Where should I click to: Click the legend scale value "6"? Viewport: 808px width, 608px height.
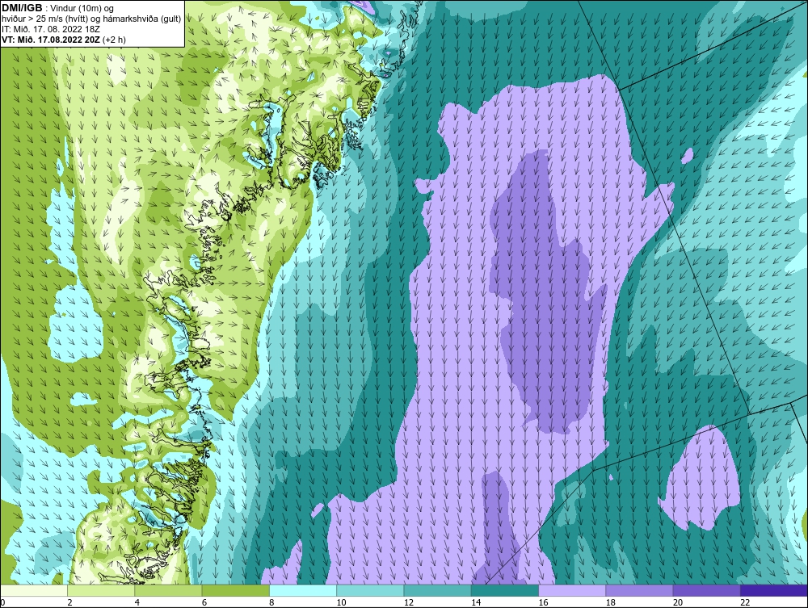point(204,603)
